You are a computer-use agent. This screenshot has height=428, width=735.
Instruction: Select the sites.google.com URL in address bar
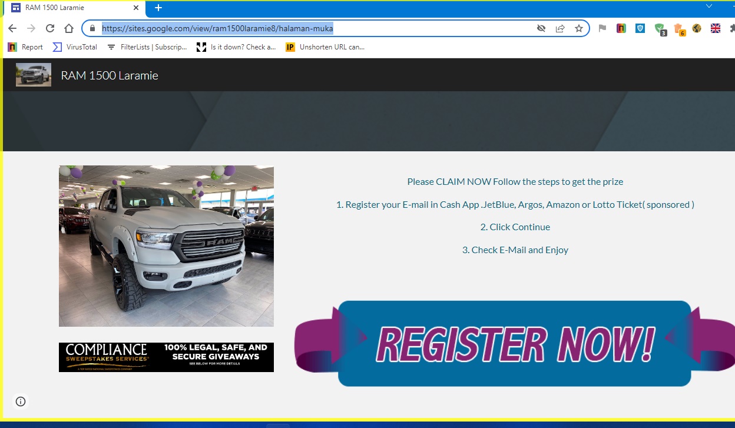coord(217,28)
